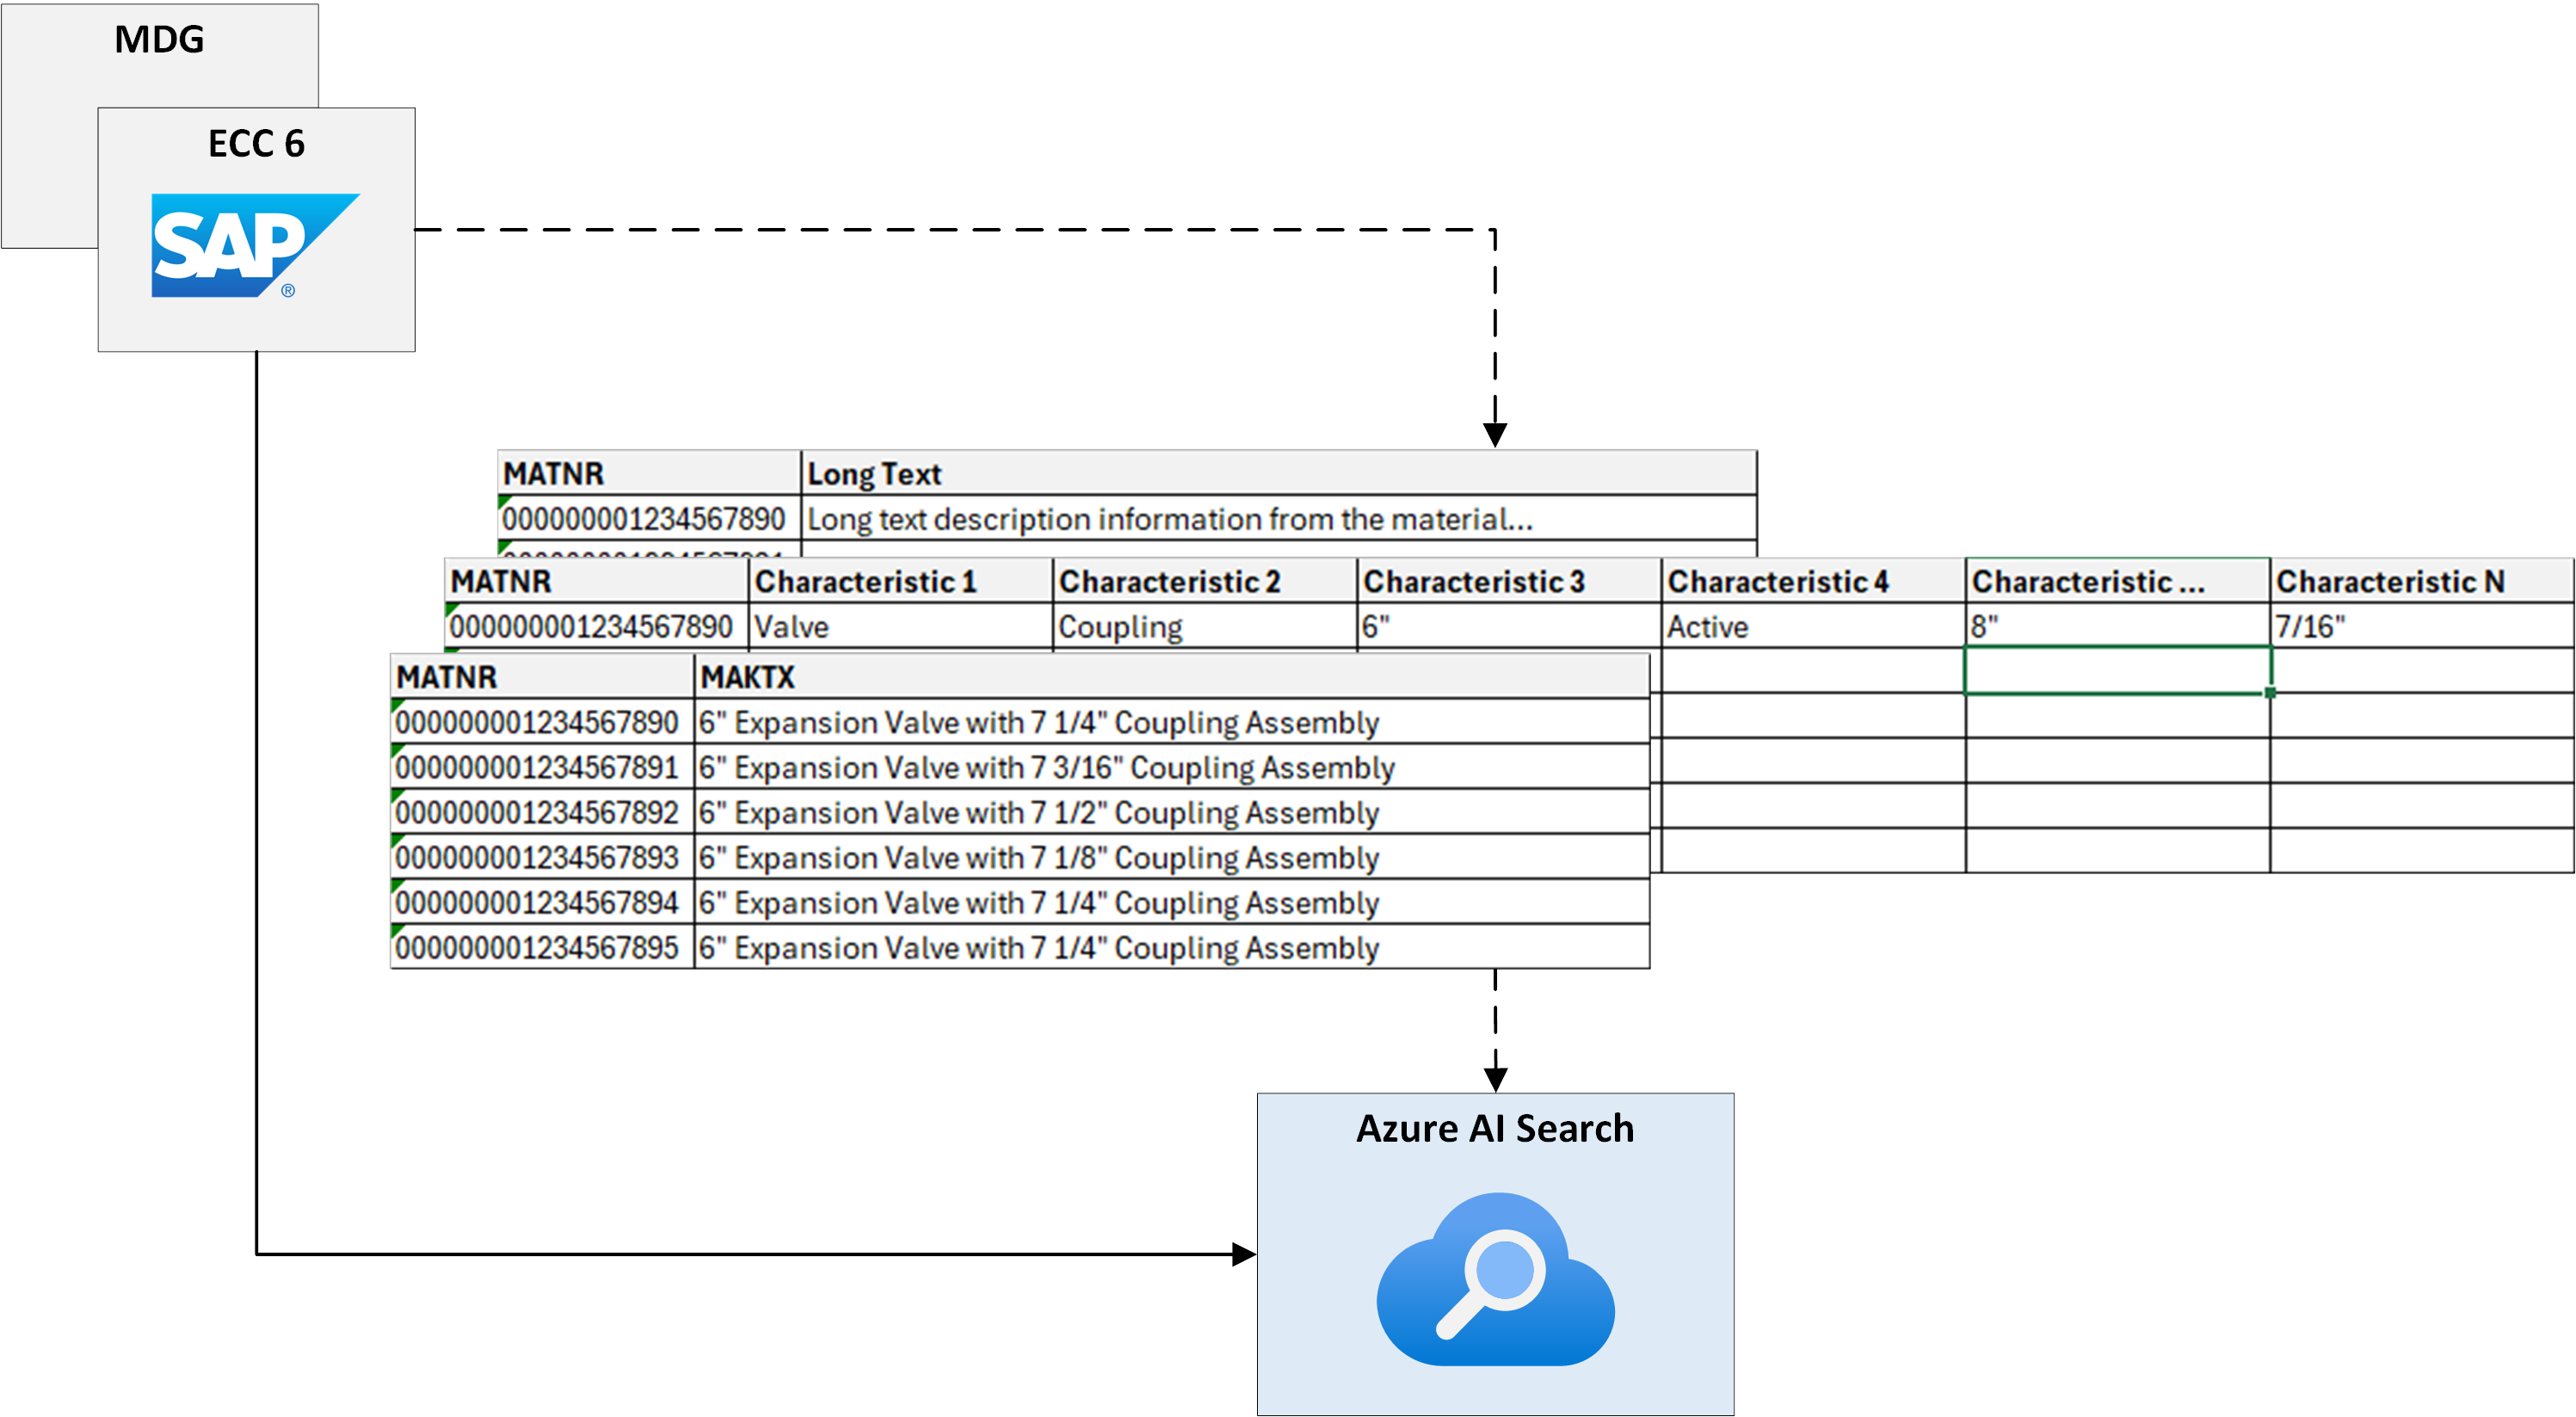The image size is (2576, 1417).
Task: Click the Characteristic 3 header cell
Action: [1474, 582]
